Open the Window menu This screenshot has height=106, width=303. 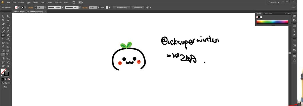(58, 2)
